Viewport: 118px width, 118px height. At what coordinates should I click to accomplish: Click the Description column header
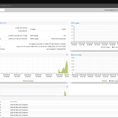coord(14,102)
